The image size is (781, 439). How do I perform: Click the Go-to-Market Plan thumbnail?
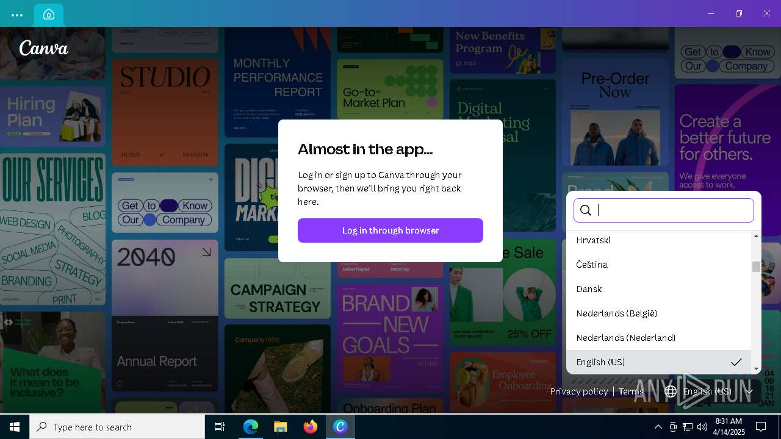390,89
